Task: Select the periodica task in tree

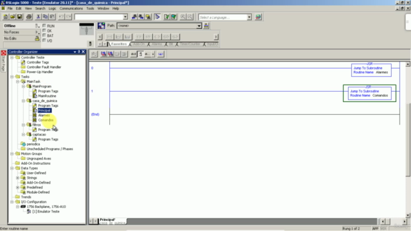Action: [33, 144]
